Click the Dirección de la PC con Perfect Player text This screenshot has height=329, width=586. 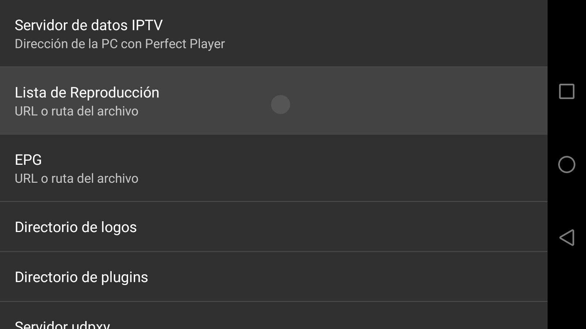point(120,44)
